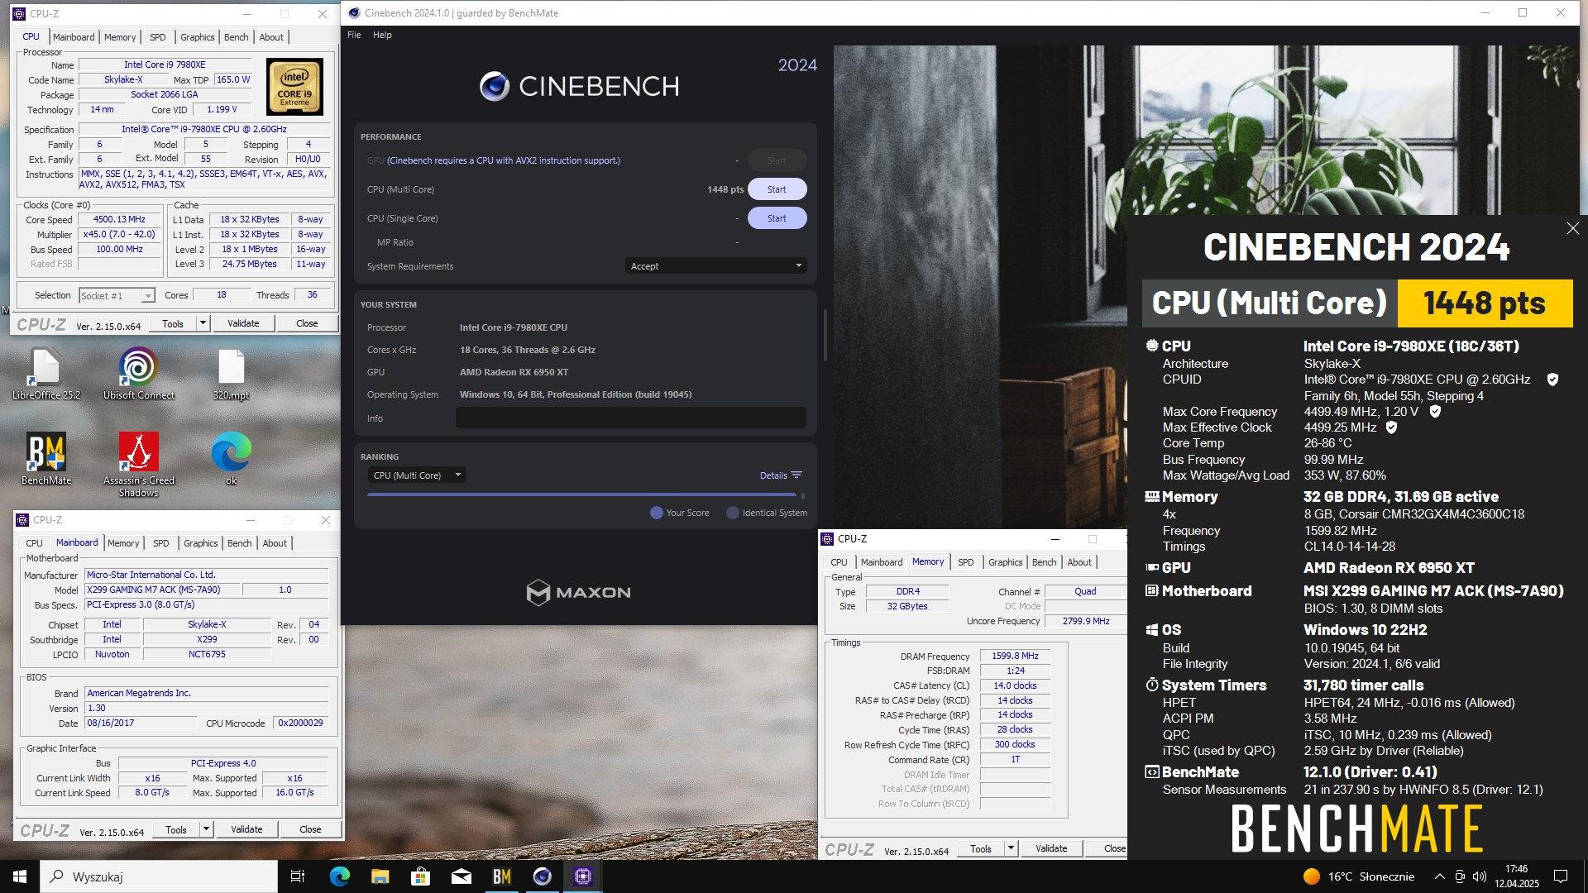The image size is (1588, 893).
Task: Start the CPU (Single Core) benchmark
Action: tap(777, 218)
